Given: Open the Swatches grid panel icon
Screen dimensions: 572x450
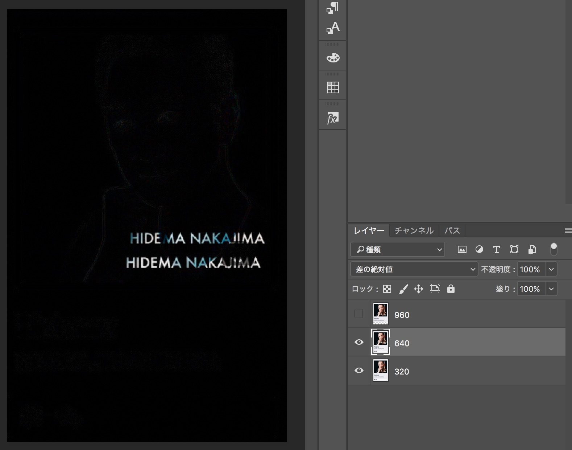Looking at the screenshot, I should pos(332,87).
